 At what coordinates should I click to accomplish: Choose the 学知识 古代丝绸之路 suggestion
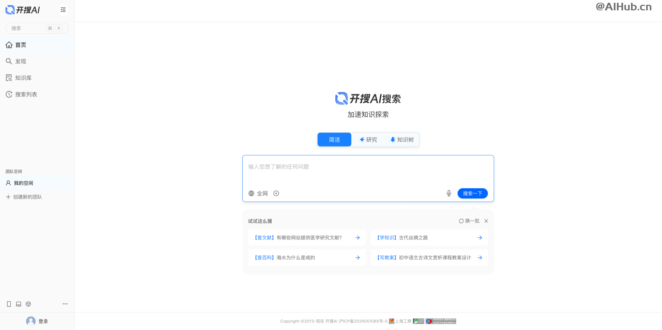[x=429, y=238]
